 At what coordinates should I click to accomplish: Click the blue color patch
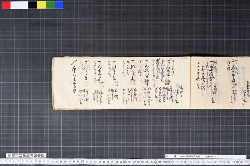point(59,5)
